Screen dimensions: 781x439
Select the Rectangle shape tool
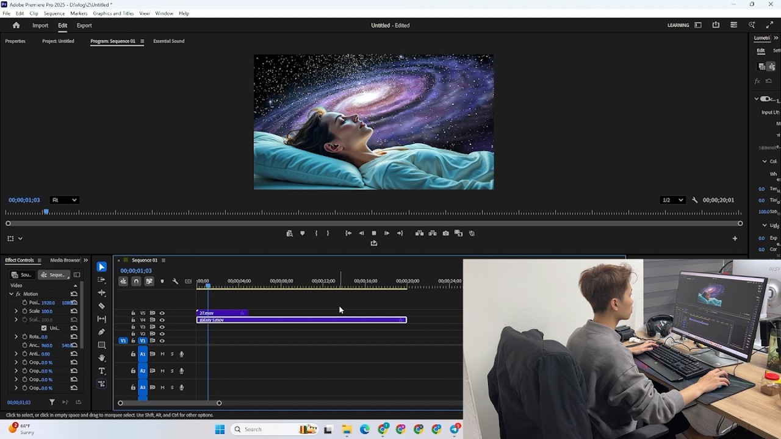pyautogui.click(x=102, y=345)
